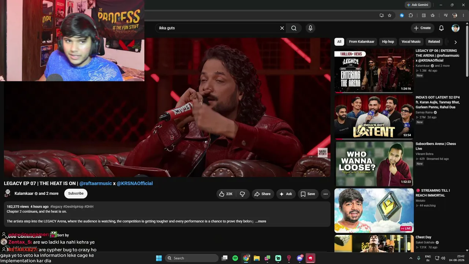The height and width of the screenshot is (264, 469).
Task: Click the LEGACY EP 06 video title
Action: (437, 55)
